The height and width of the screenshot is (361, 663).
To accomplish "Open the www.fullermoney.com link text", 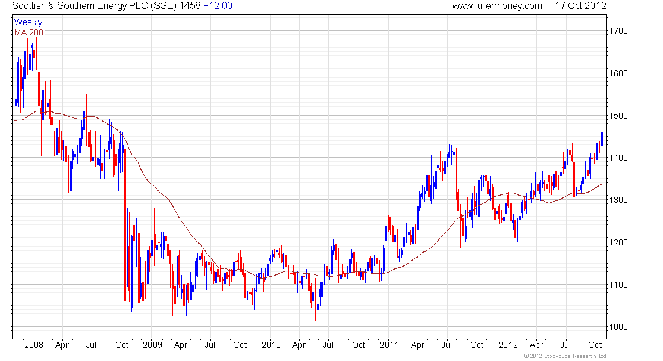I will pos(497,6).
